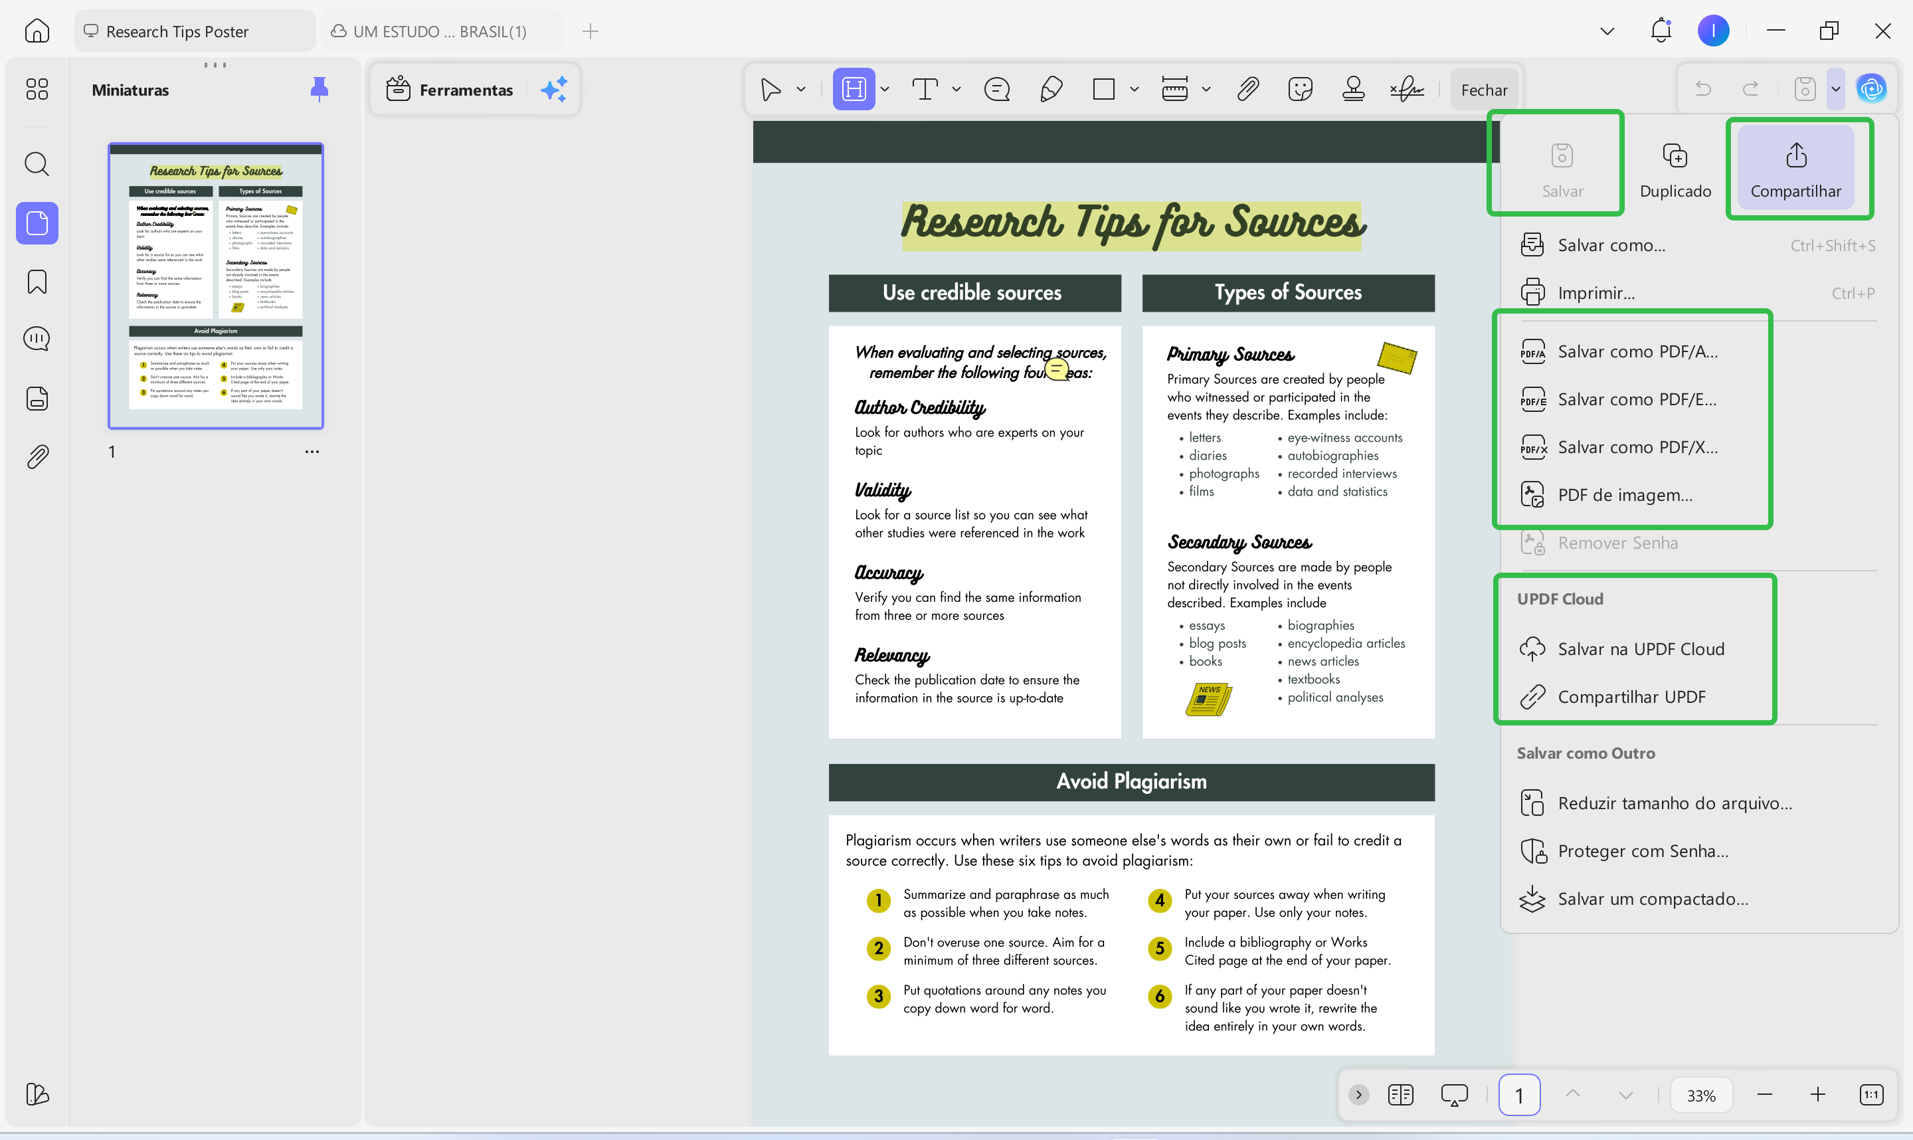This screenshot has height=1140, width=1913.
Task: Open the signature tool
Action: point(1406,89)
